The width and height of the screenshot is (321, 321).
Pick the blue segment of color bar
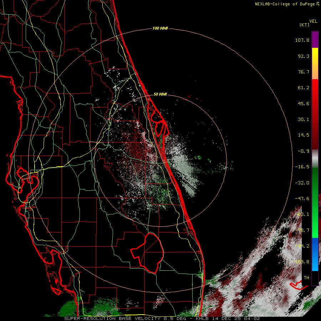pos(315,254)
